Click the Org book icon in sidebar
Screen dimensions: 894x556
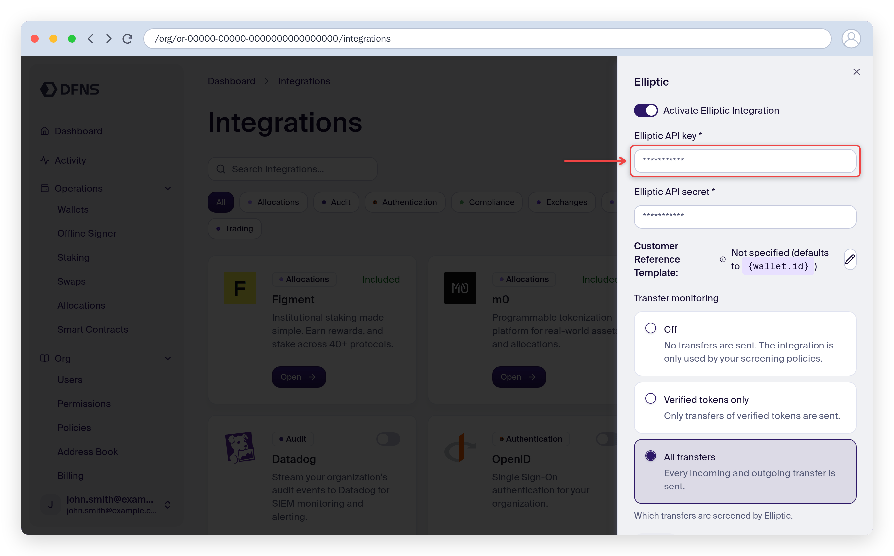(45, 358)
